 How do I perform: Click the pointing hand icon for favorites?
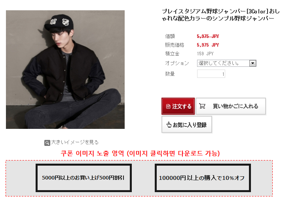click(169, 125)
